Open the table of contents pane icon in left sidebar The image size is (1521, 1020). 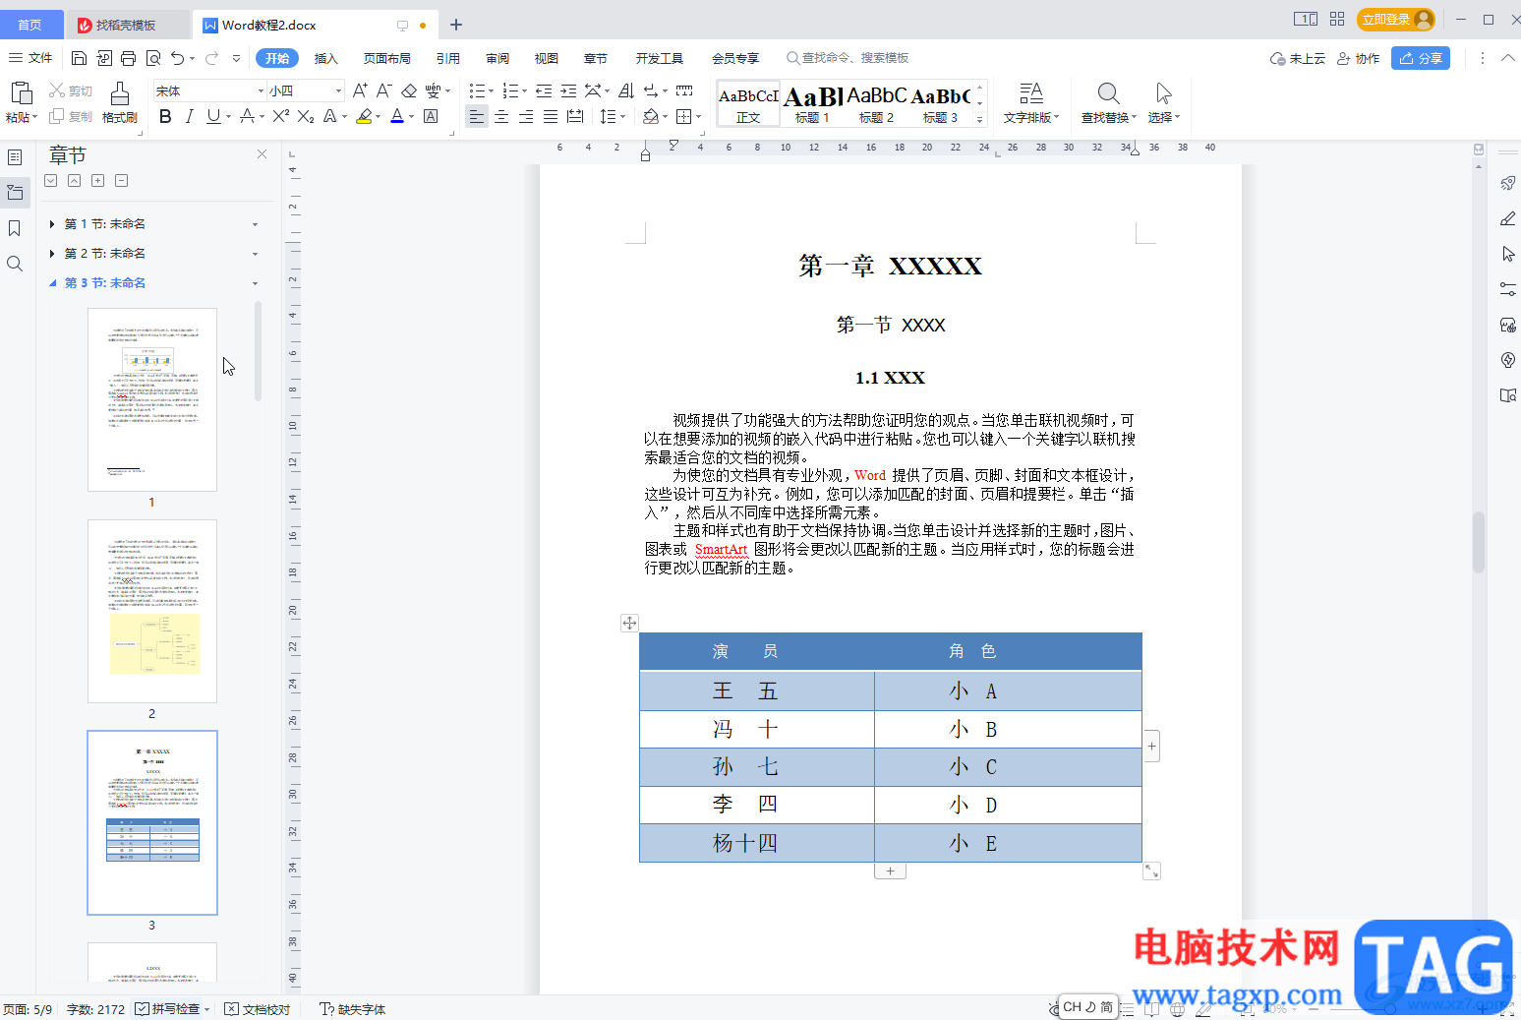(x=15, y=157)
